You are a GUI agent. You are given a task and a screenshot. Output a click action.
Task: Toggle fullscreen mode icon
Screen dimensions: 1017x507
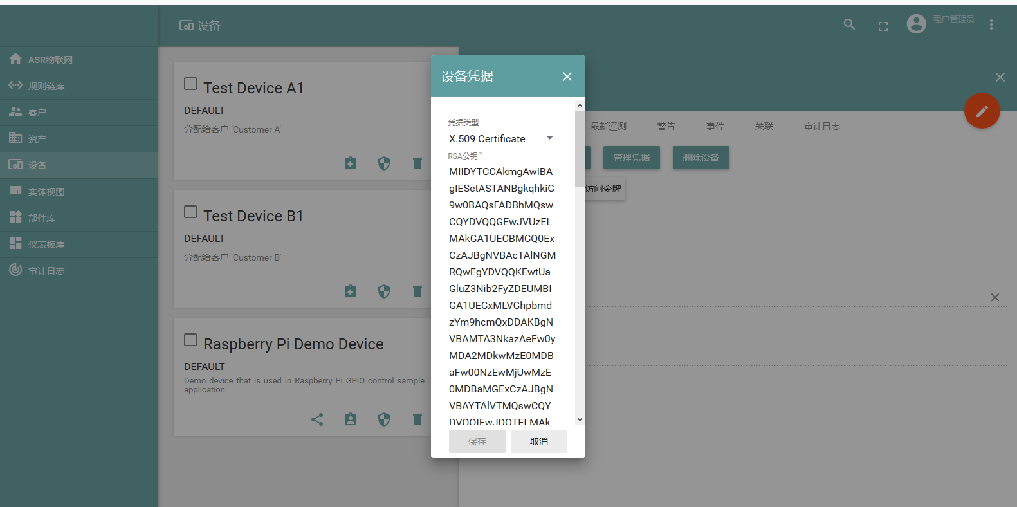tap(883, 26)
